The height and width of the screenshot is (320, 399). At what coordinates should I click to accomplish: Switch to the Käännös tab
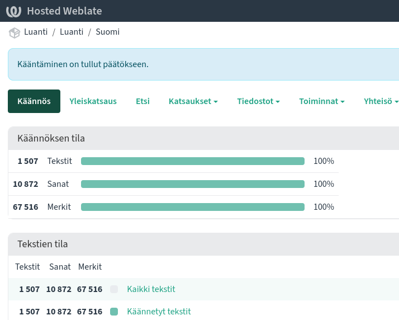coord(34,101)
